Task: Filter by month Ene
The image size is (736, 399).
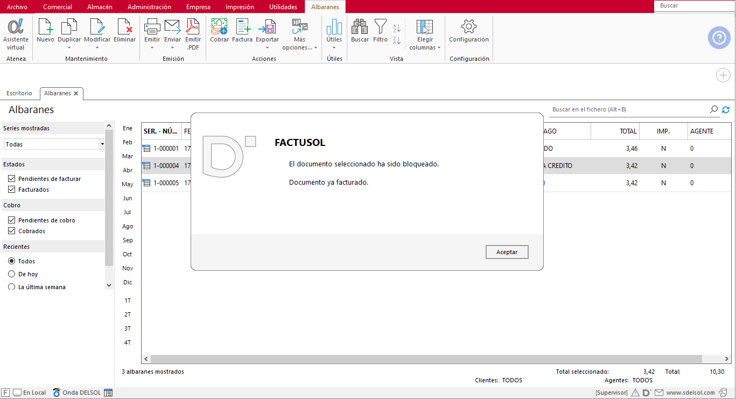Action: [128, 128]
